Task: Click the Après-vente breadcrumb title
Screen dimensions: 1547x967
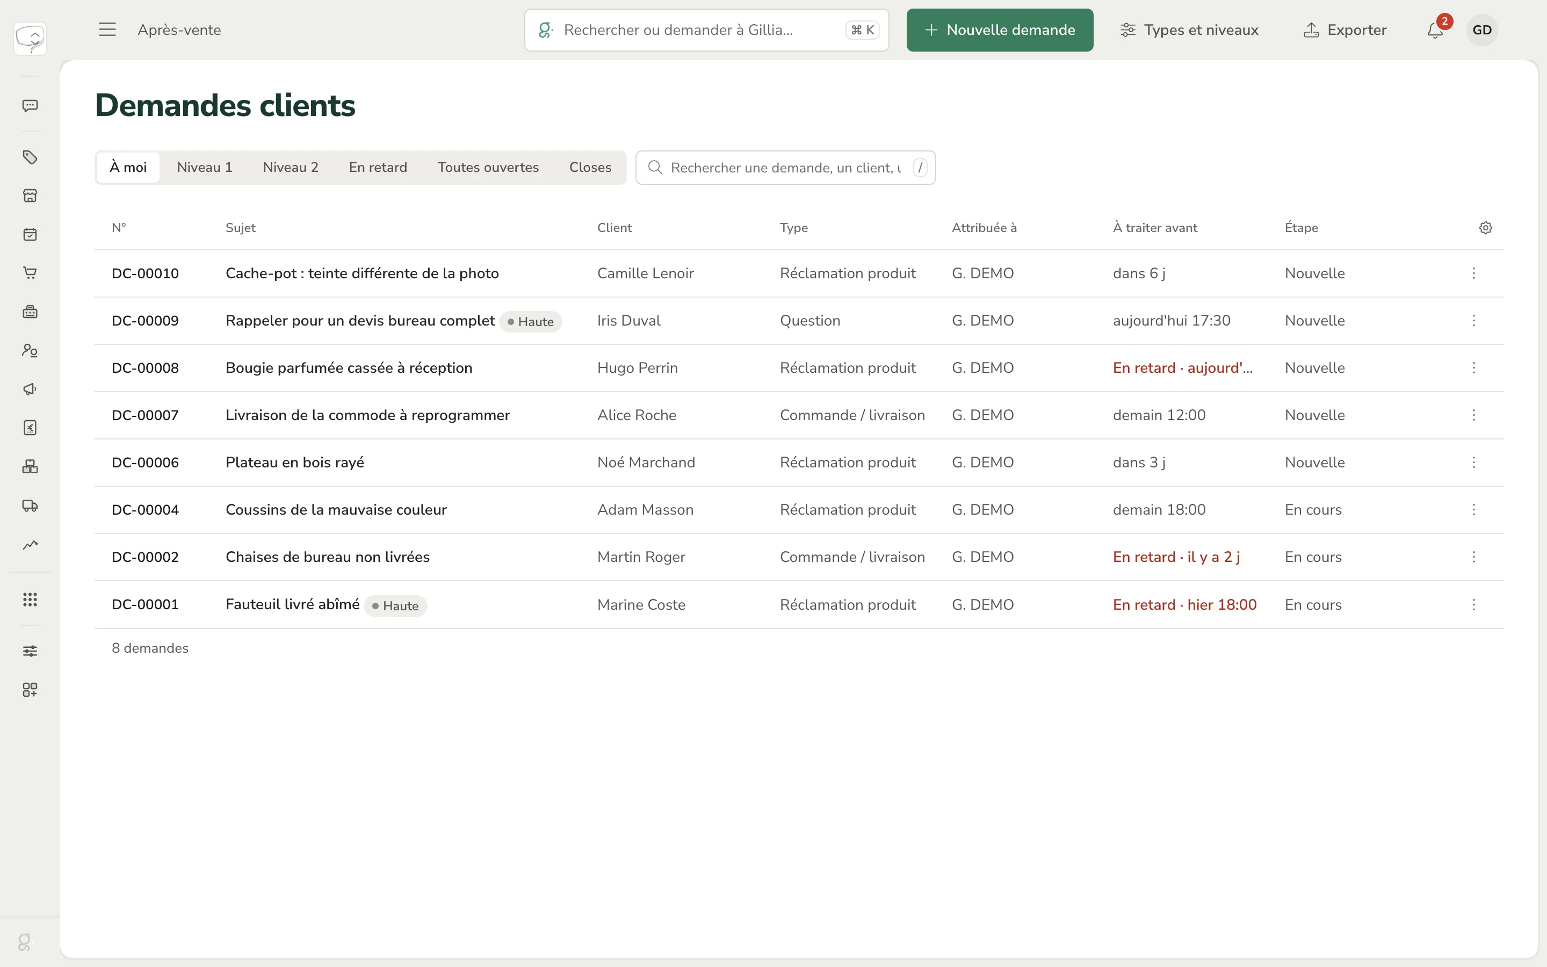Action: [179, 30]
